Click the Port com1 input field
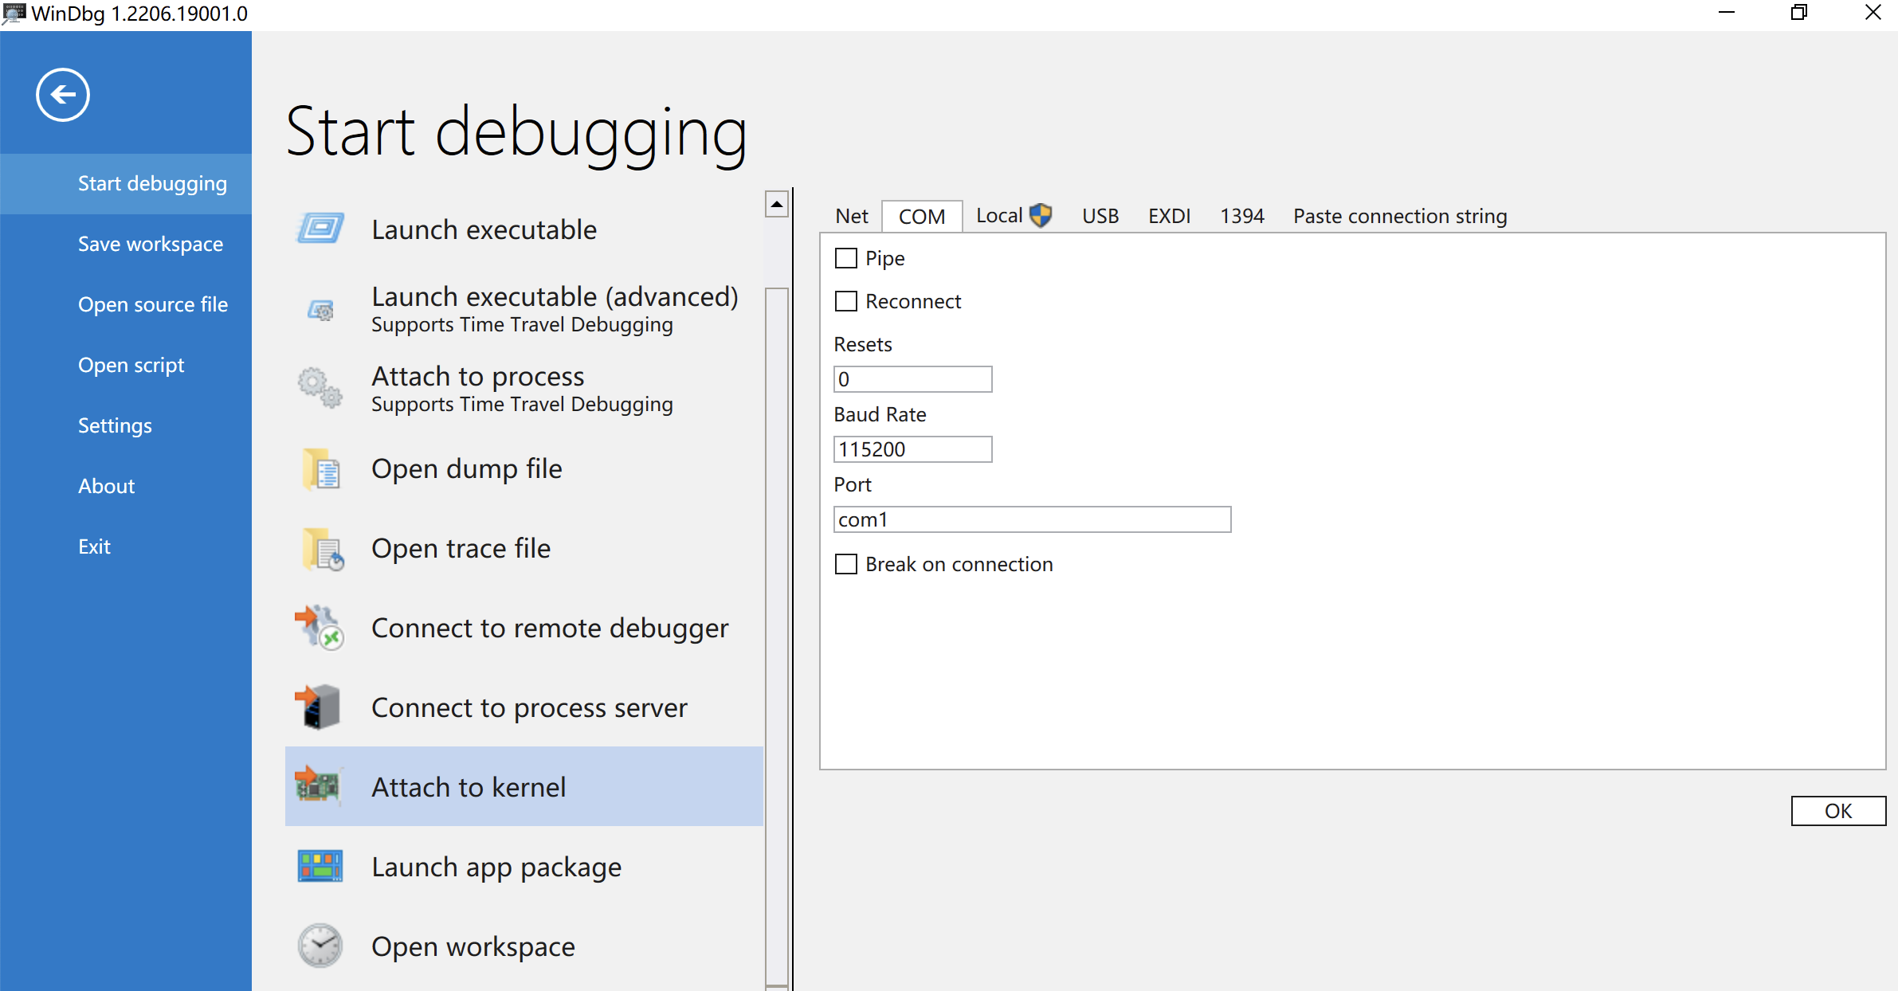The width and height of the screenshot is (1898, 991). tap(1032, 518)
